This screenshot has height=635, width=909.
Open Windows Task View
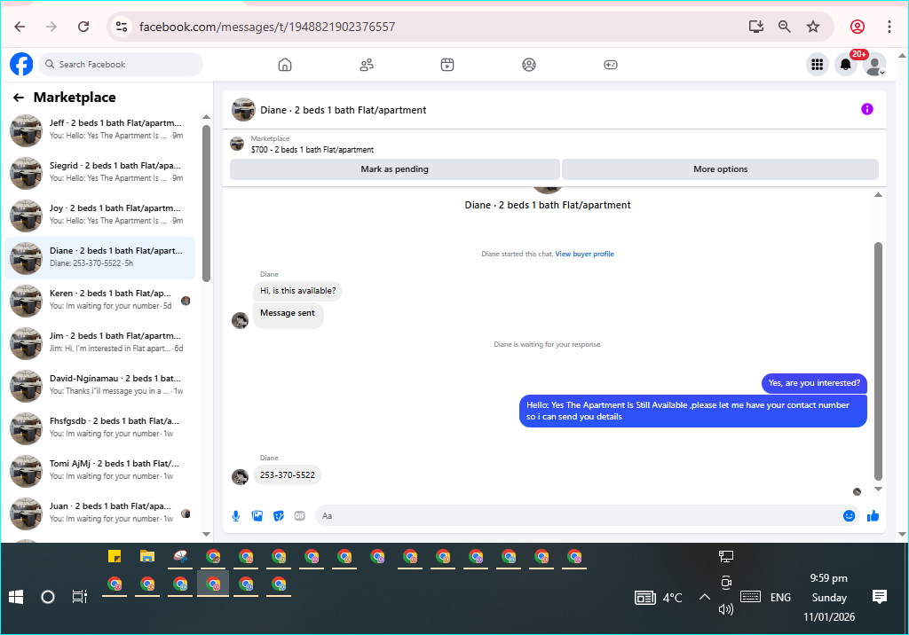tap(79, 597)
